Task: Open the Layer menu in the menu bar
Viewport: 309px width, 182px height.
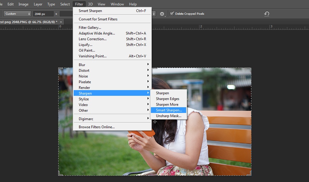Action: 38,4
